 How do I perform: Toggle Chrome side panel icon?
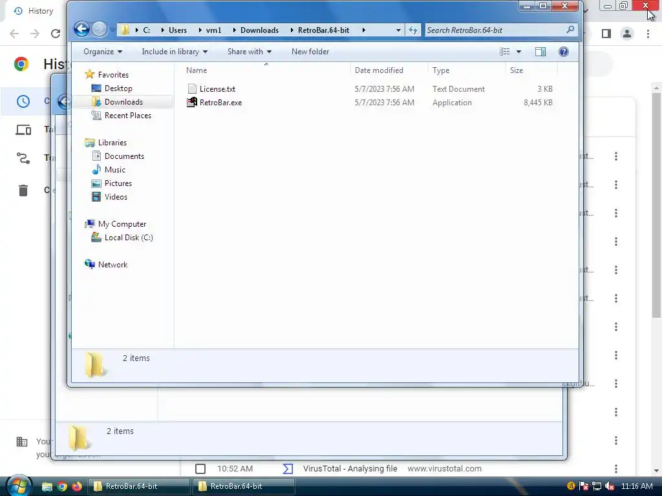606,34
